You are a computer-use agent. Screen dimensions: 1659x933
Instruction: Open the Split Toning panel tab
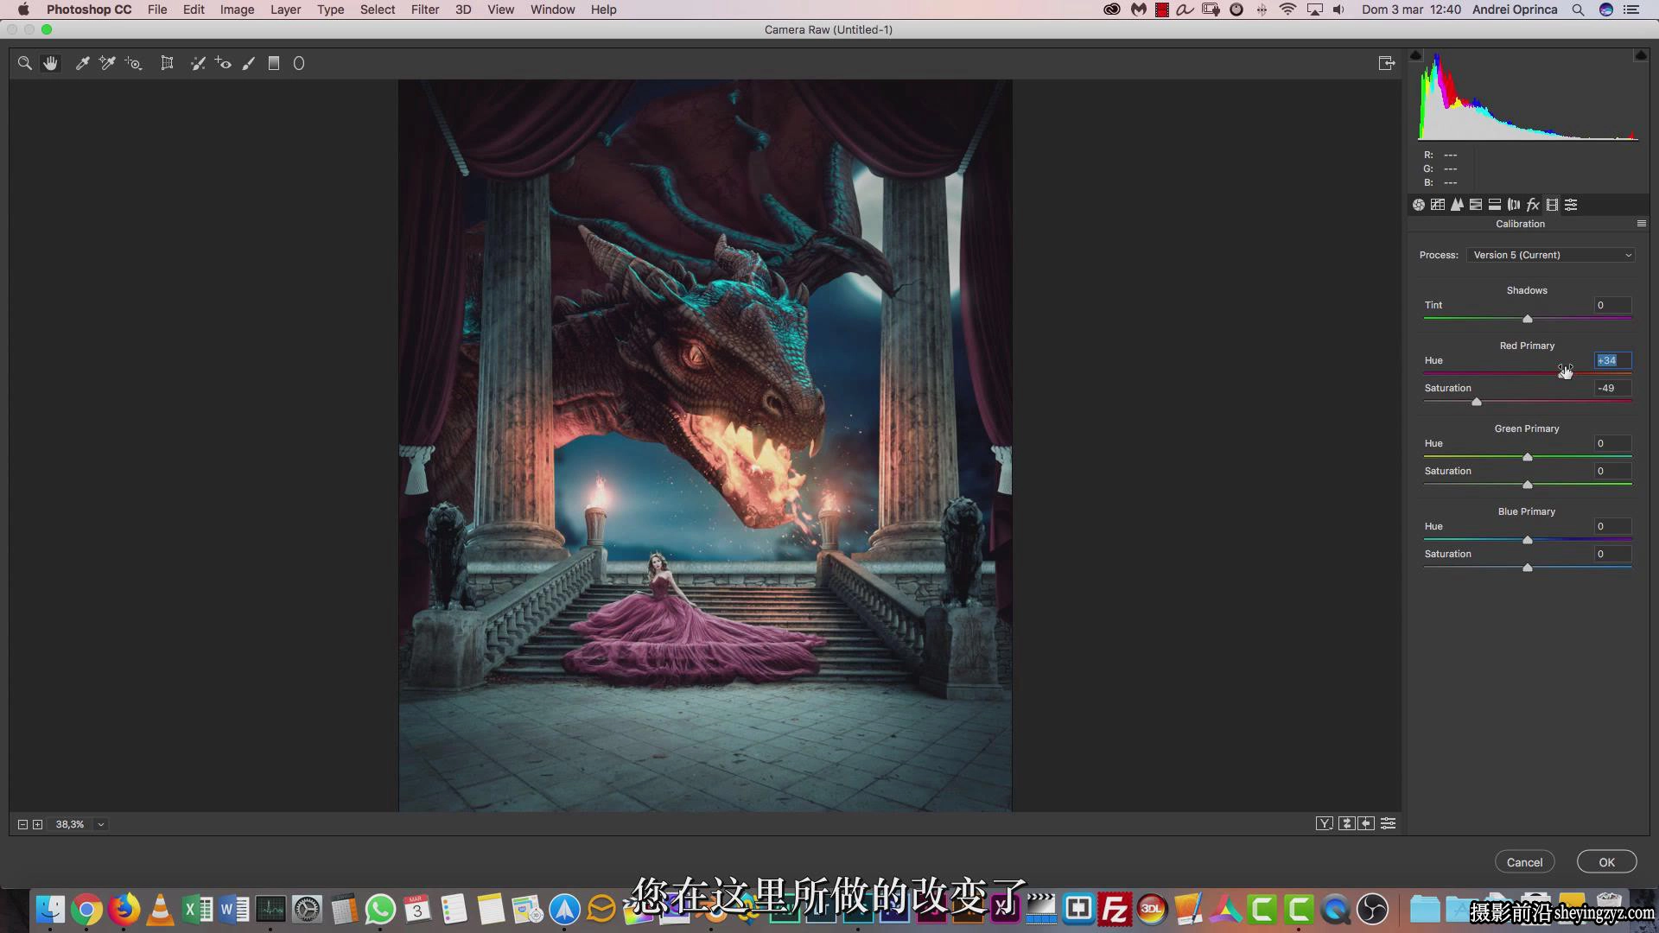[x=1495, y=205]
